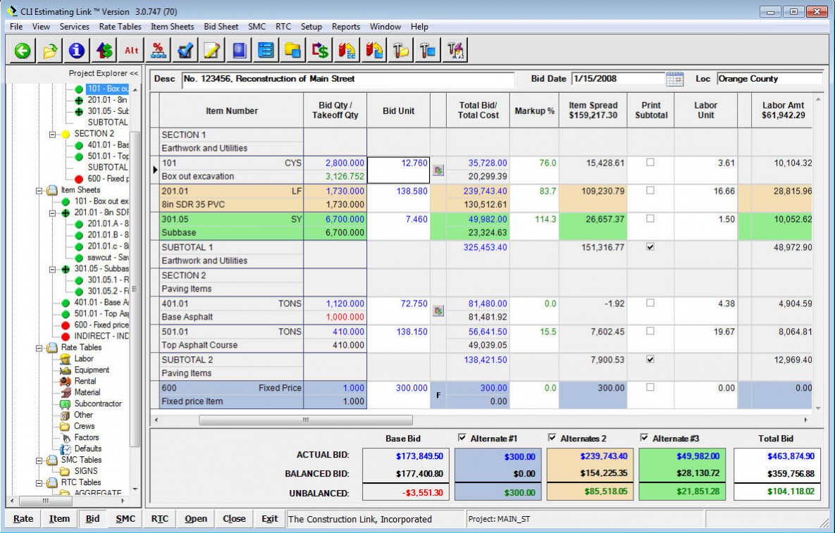Uncheck the Alternates 2 checkbox

[x=552, y=438]
